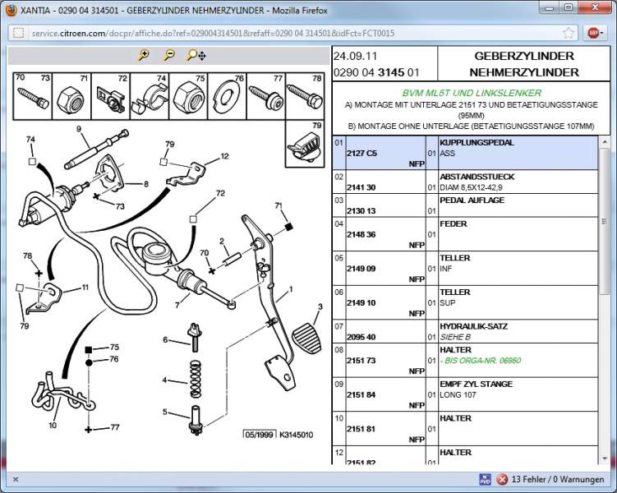Viewport: 617px width, 493px height.
Task: Select the zoom-and-pan magnifier tool
Action: tap(196, 55)
